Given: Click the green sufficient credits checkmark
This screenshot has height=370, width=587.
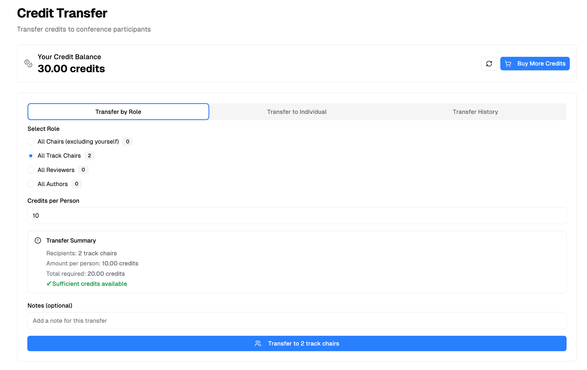Looking at the screenshot, I should (x=49, y=284).
